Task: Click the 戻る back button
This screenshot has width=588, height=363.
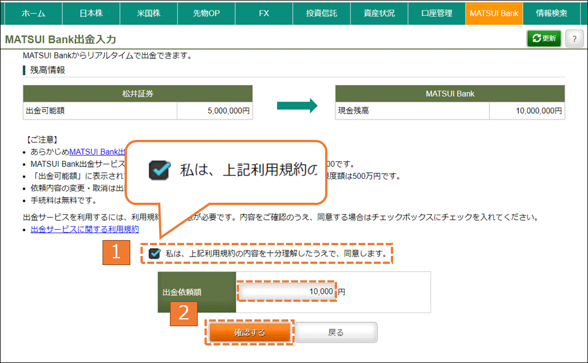Action: [x=336, y=332]
